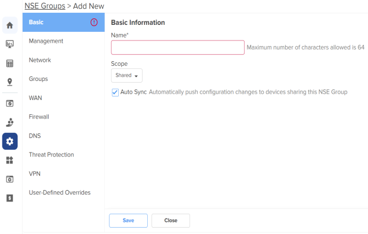Viewport: 368px width, 234px height.
Task: Open the monitor dashboard icon
Action: tap(10, 44)
